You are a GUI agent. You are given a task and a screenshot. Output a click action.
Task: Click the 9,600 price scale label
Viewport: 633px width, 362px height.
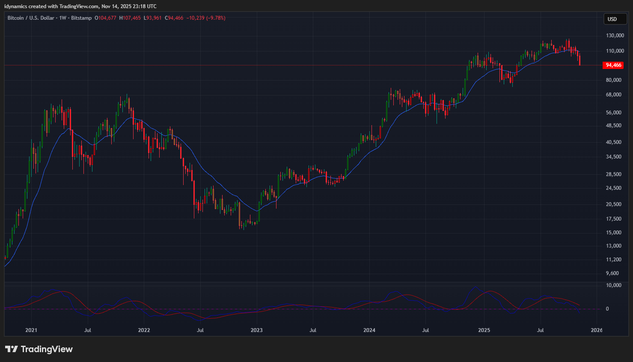(x=612, y=273)
